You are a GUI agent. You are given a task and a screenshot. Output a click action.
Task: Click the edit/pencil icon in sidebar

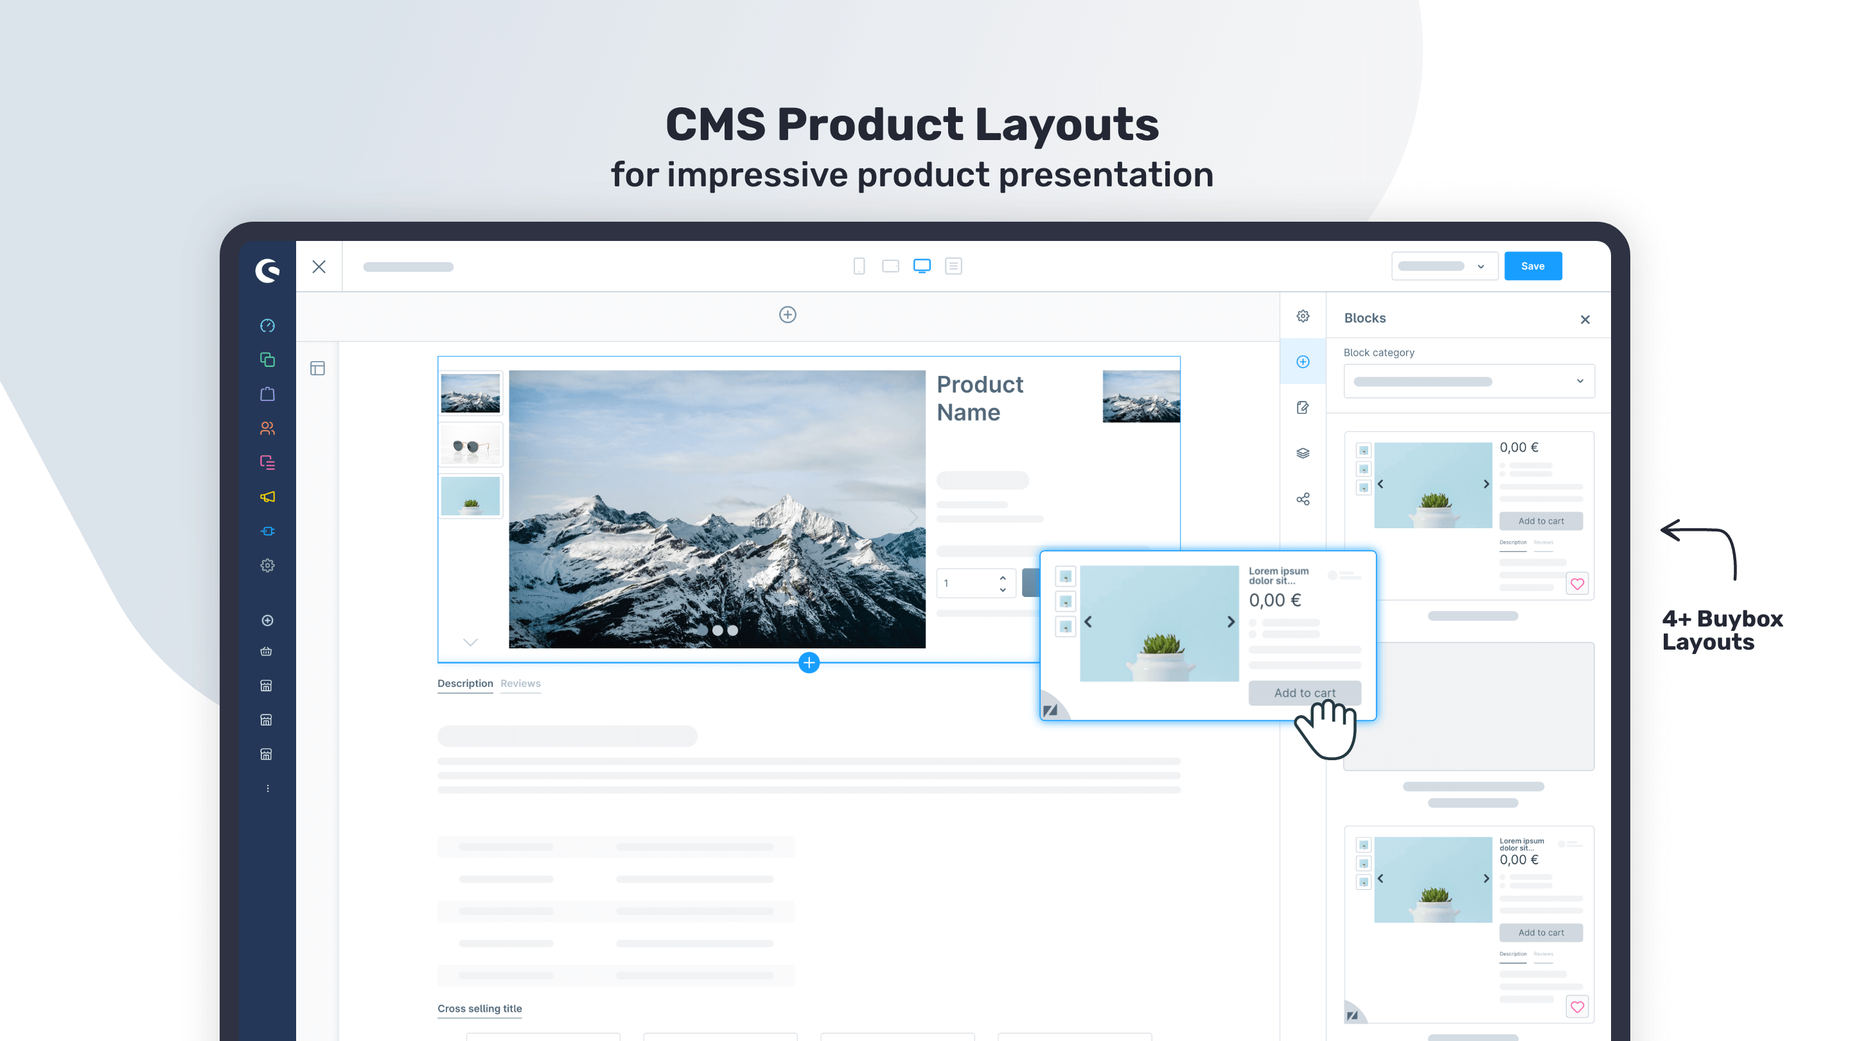(1302, 407)
